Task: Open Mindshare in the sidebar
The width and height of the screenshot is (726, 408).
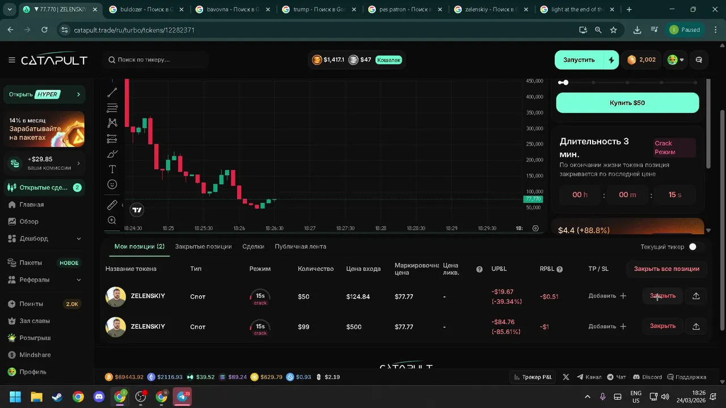Action: point(44,355)
